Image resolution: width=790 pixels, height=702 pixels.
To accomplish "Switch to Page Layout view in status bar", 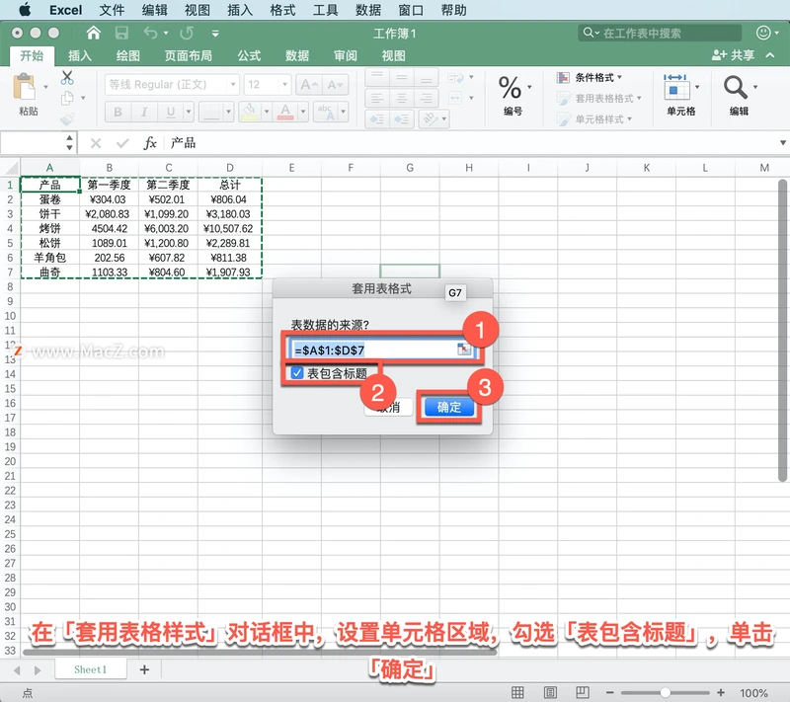I will 550,692.
